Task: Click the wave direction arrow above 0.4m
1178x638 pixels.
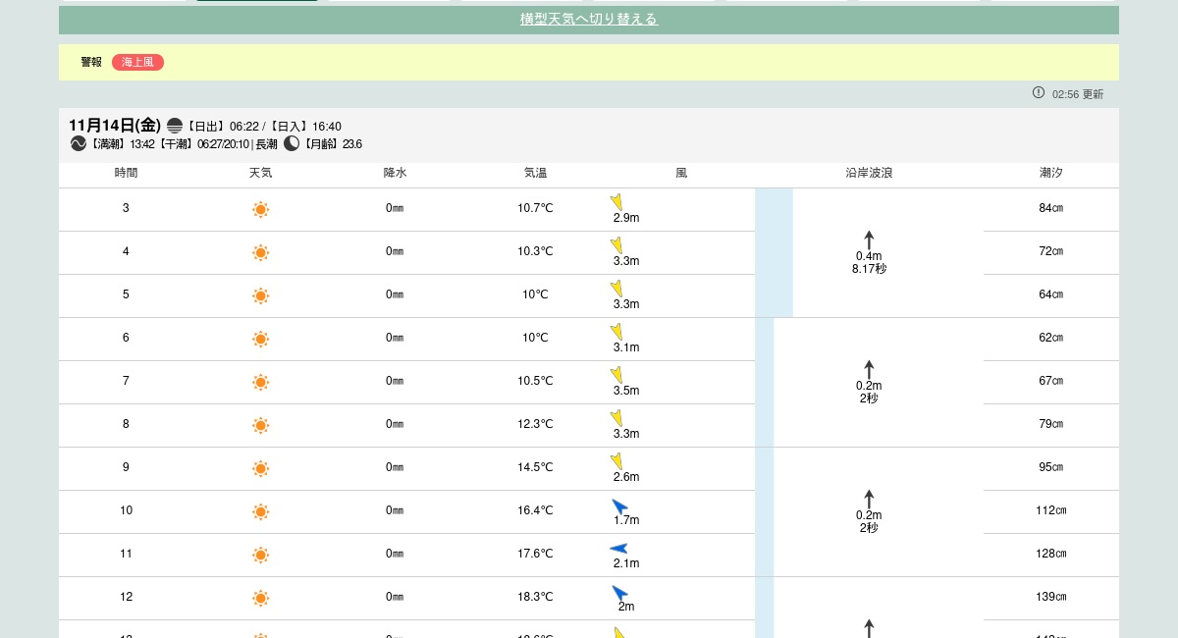Action: [869, 239]
